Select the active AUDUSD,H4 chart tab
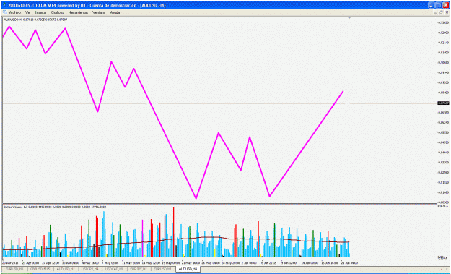451x274 pixels. coord(188,269)
